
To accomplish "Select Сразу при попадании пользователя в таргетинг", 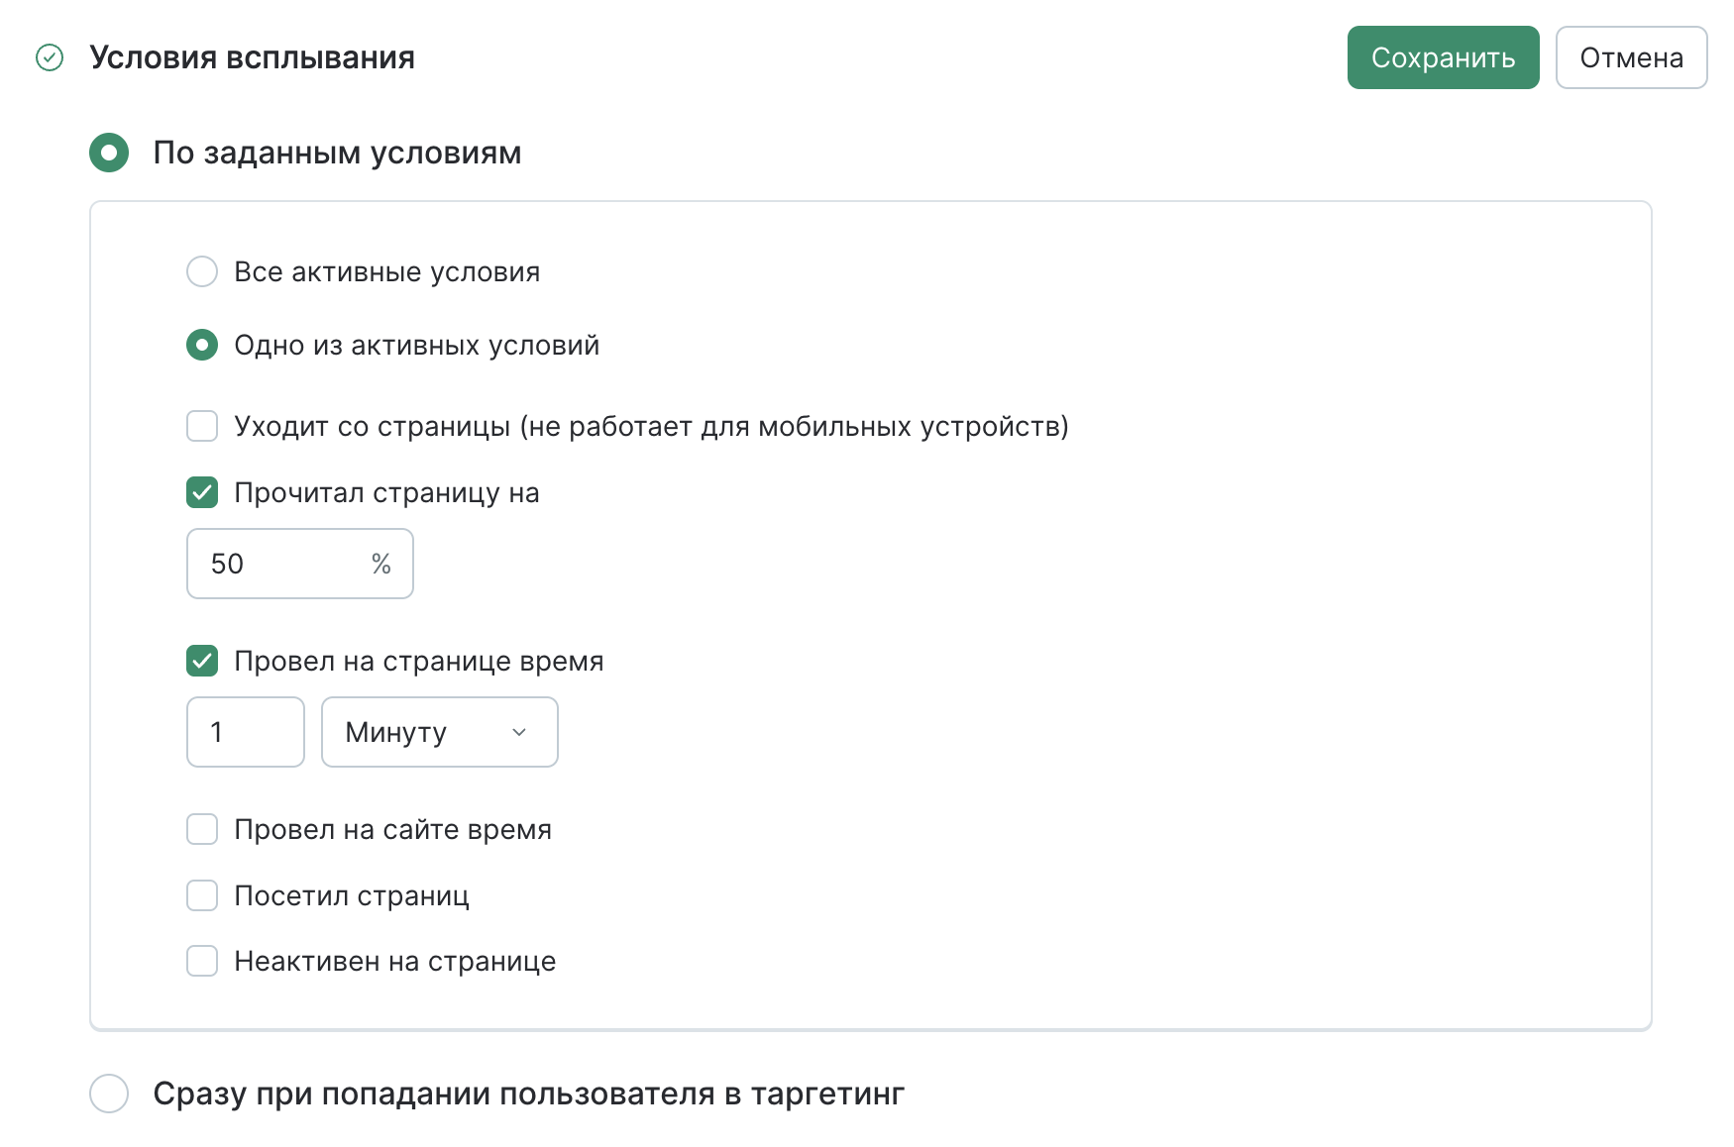I will [109, 1094].
